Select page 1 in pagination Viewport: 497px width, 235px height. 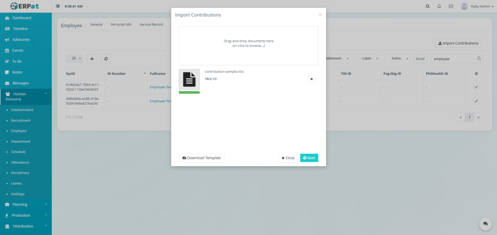coord(469,117)
